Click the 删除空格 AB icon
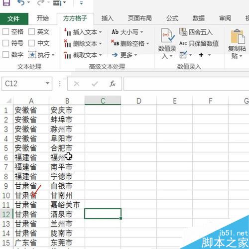The height and width of the screenshot is (249, 249). click(x=115, y=43)
